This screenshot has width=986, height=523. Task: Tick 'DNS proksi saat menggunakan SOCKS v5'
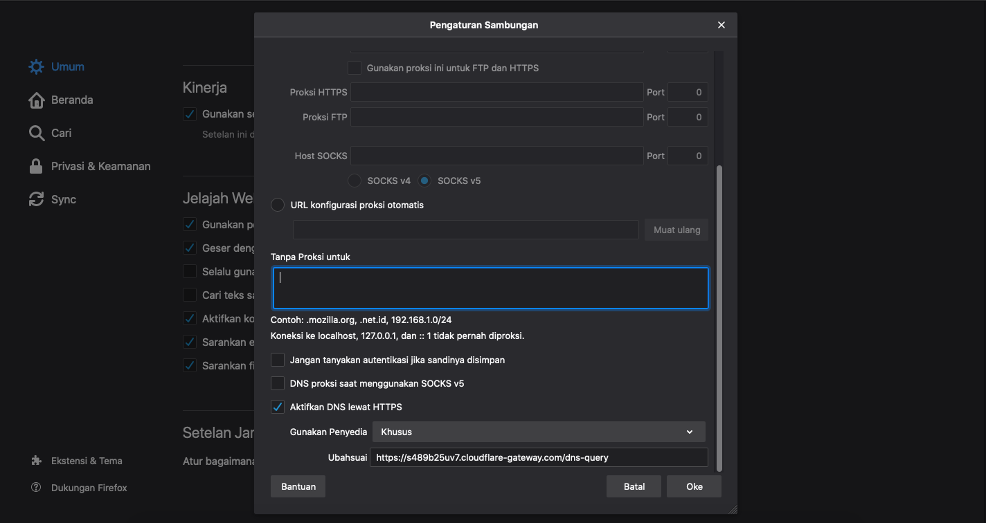pyautogui.click(x=278, y=384)
